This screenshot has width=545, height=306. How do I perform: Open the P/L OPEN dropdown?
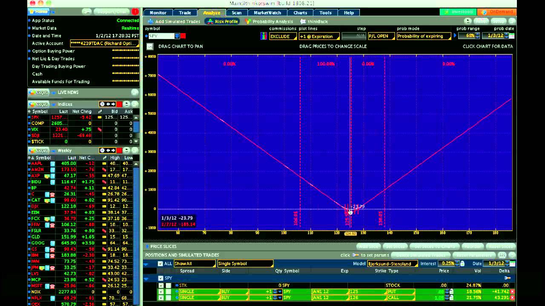381,36
